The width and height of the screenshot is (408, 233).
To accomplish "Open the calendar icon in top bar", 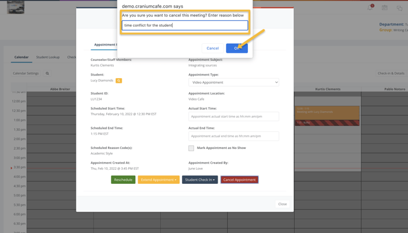I will [x=385, y=8].
